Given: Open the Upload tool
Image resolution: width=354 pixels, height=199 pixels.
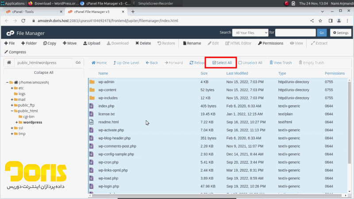Looking at the screenshot, I should click(x=92, y=43).
